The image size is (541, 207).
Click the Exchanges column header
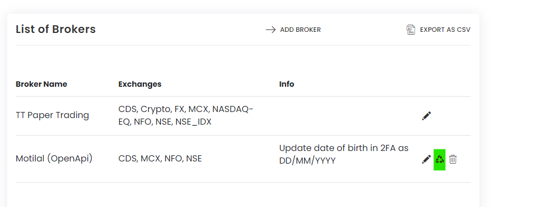coord(140,84)
